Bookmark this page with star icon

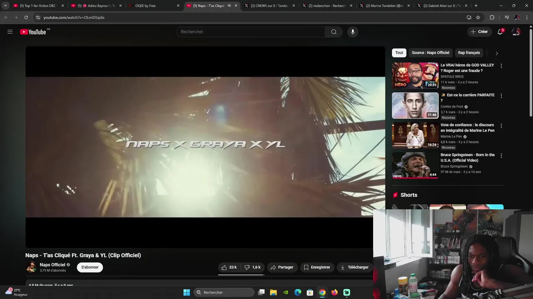478,17
